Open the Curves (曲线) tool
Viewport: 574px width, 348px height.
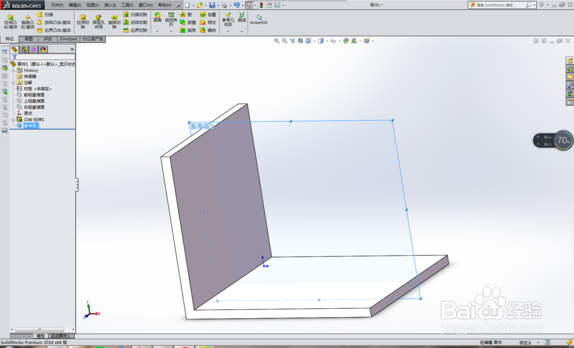click(x=242, y=17)
